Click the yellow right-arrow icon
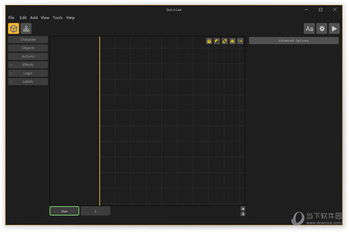This screenshot has width=349, height=232. (x=240, y=41)
